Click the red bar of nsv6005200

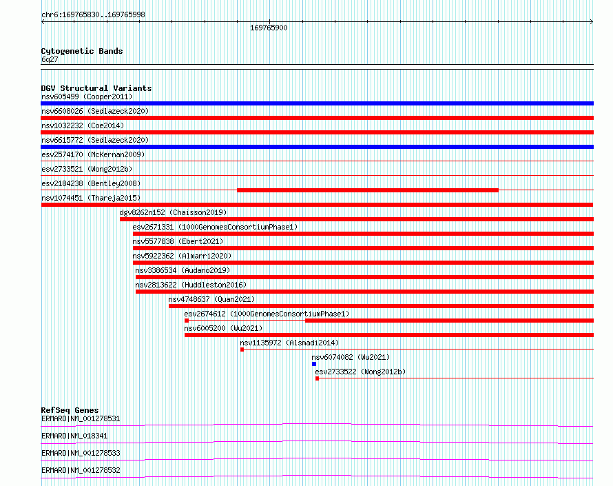tap(389, 335)
